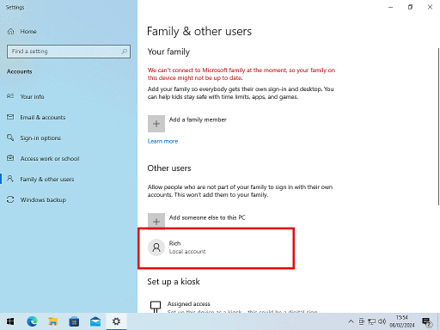The width and height of the screenshot is (440, 330).
Task: Click plus icon for Add someone else
Action: point(156,222)
